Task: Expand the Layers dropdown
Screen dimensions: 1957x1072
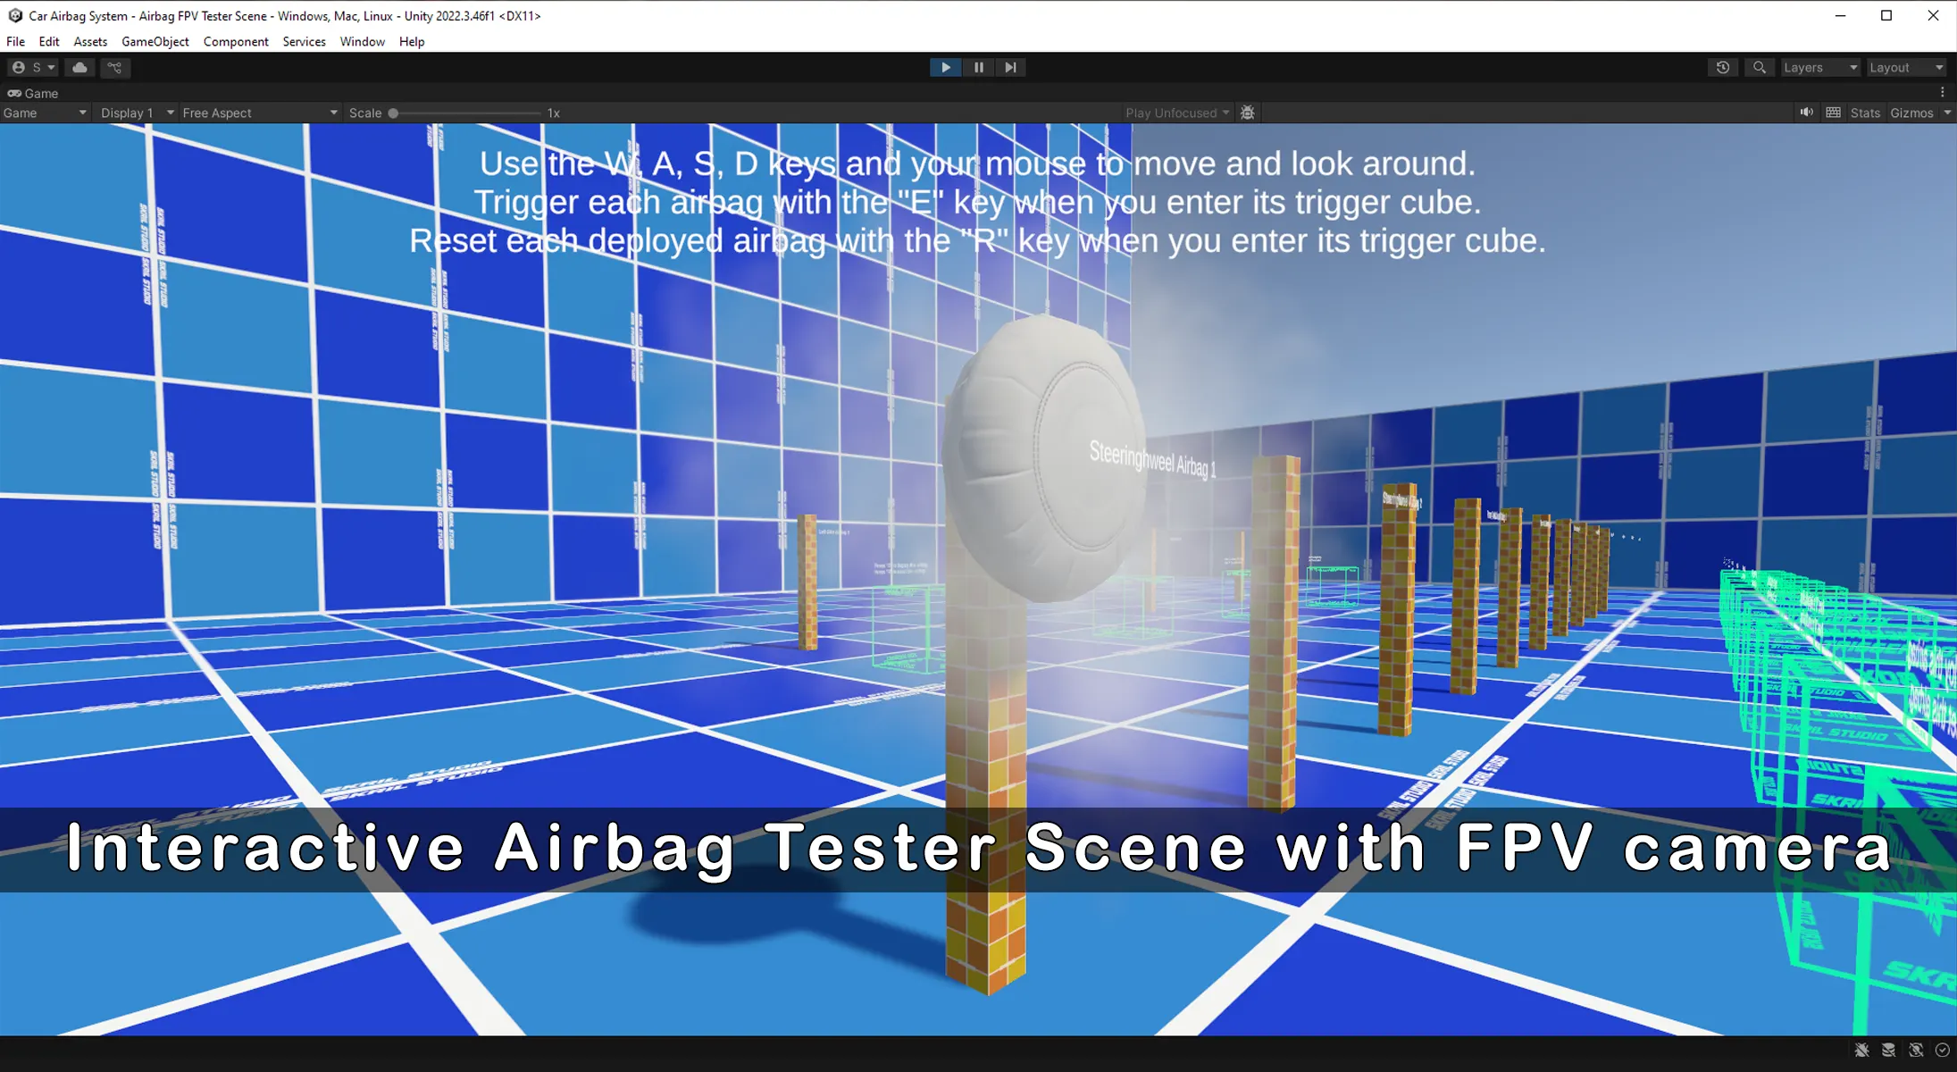Action: (1819, 68)
